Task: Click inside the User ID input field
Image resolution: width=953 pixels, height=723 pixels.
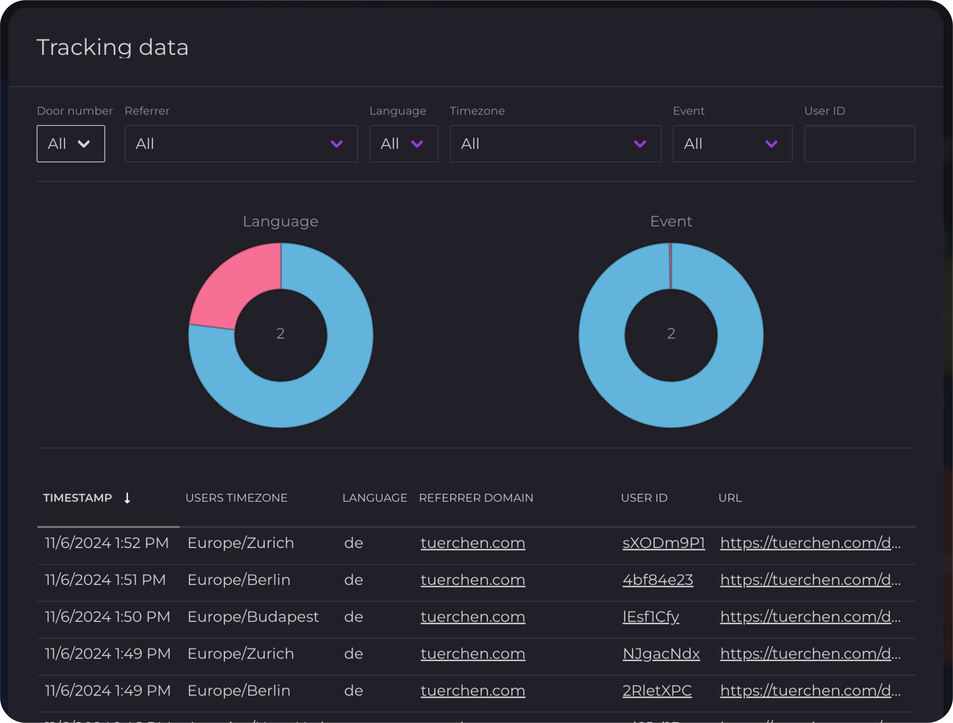Action: coord(859,143)
